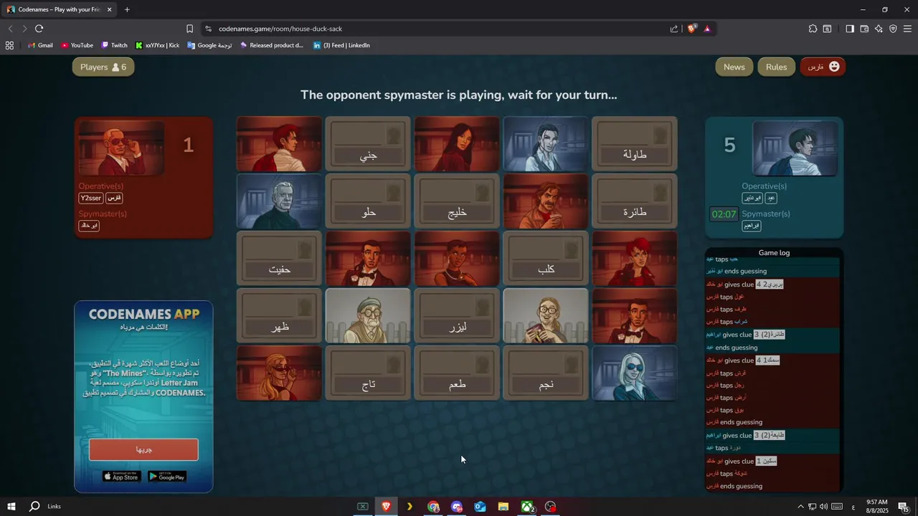The width and height of the screenshot is (918, 516).
Task: Click the Y2sser operative name tag
Action: tap(91, 198)
